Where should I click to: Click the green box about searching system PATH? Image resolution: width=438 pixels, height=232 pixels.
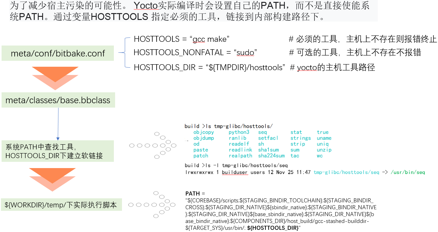pos(58,151)
